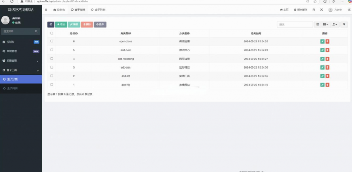
Task: Tick the checkbox for row ID 1
Action: 52,84
